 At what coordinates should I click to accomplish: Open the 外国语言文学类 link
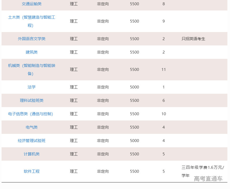click(31, 39)
